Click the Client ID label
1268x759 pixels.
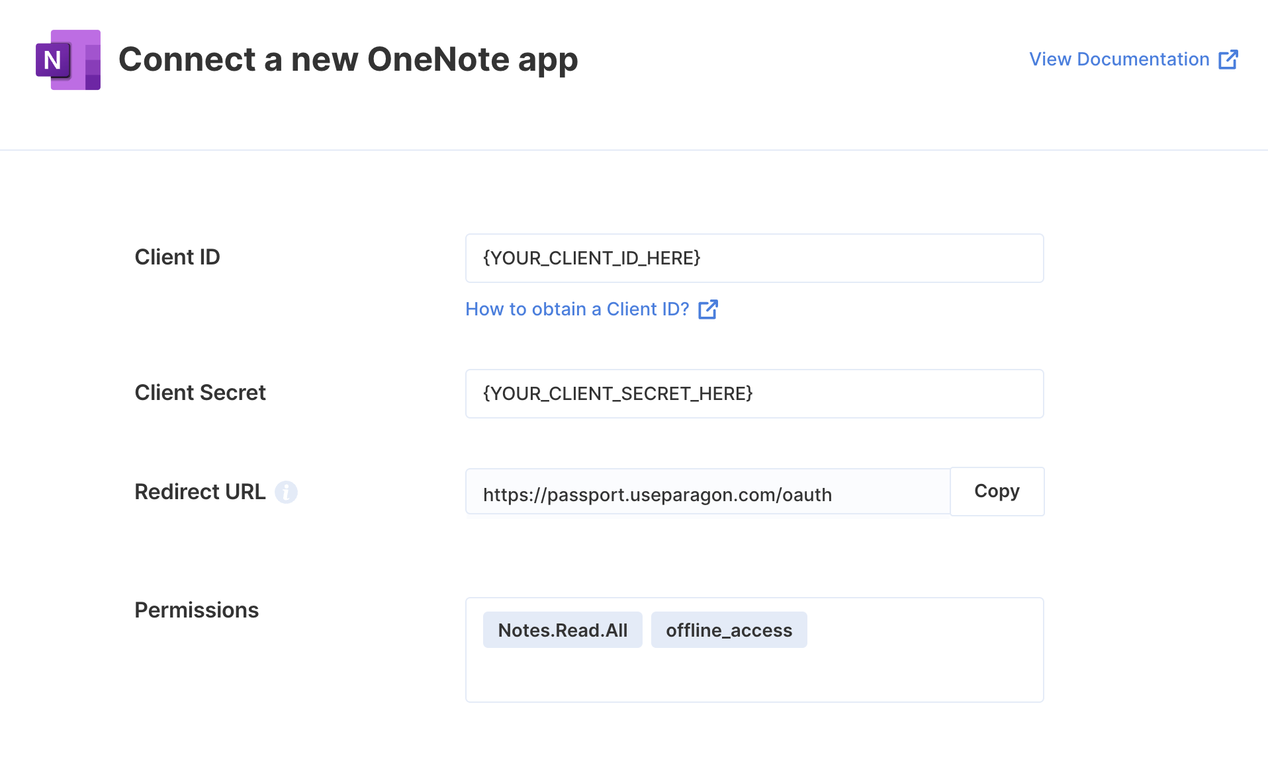177,257
